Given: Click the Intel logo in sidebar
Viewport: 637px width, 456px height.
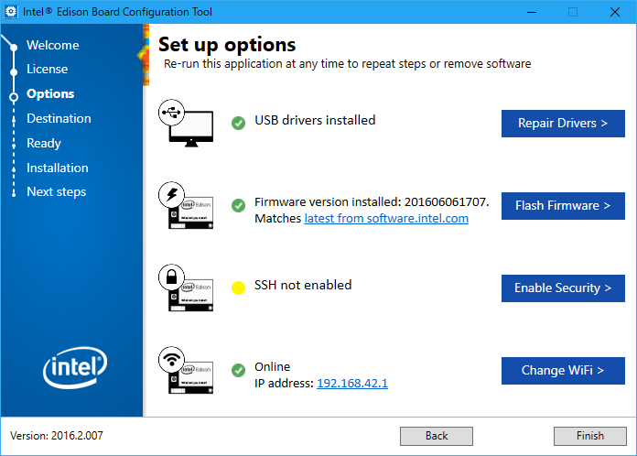Looking at the screenshot, I should pos(75,367).
